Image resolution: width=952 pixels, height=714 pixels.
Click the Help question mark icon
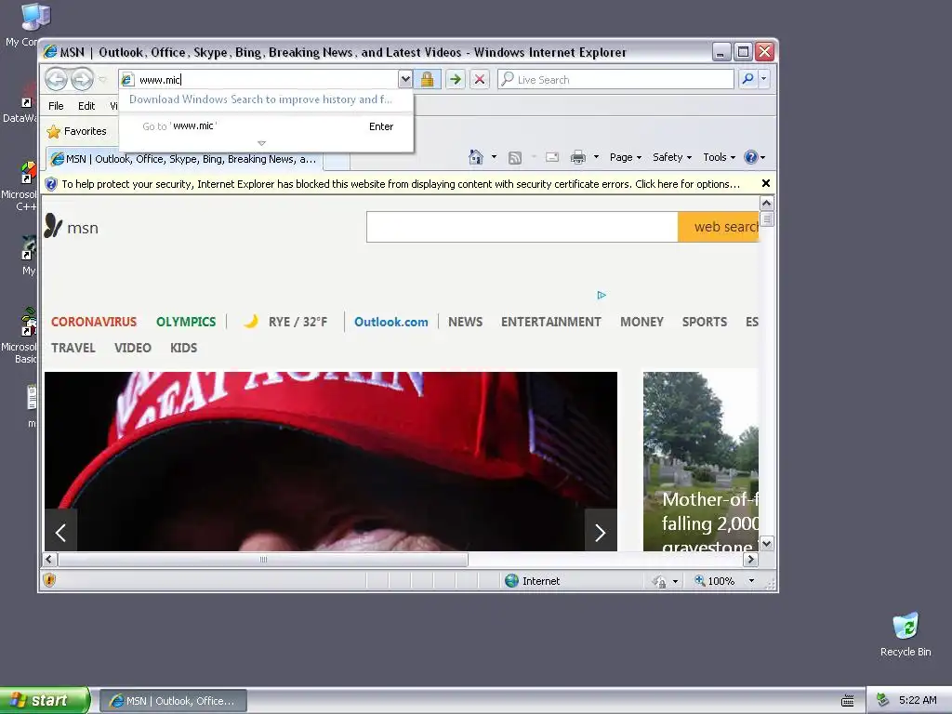[751, 157]
